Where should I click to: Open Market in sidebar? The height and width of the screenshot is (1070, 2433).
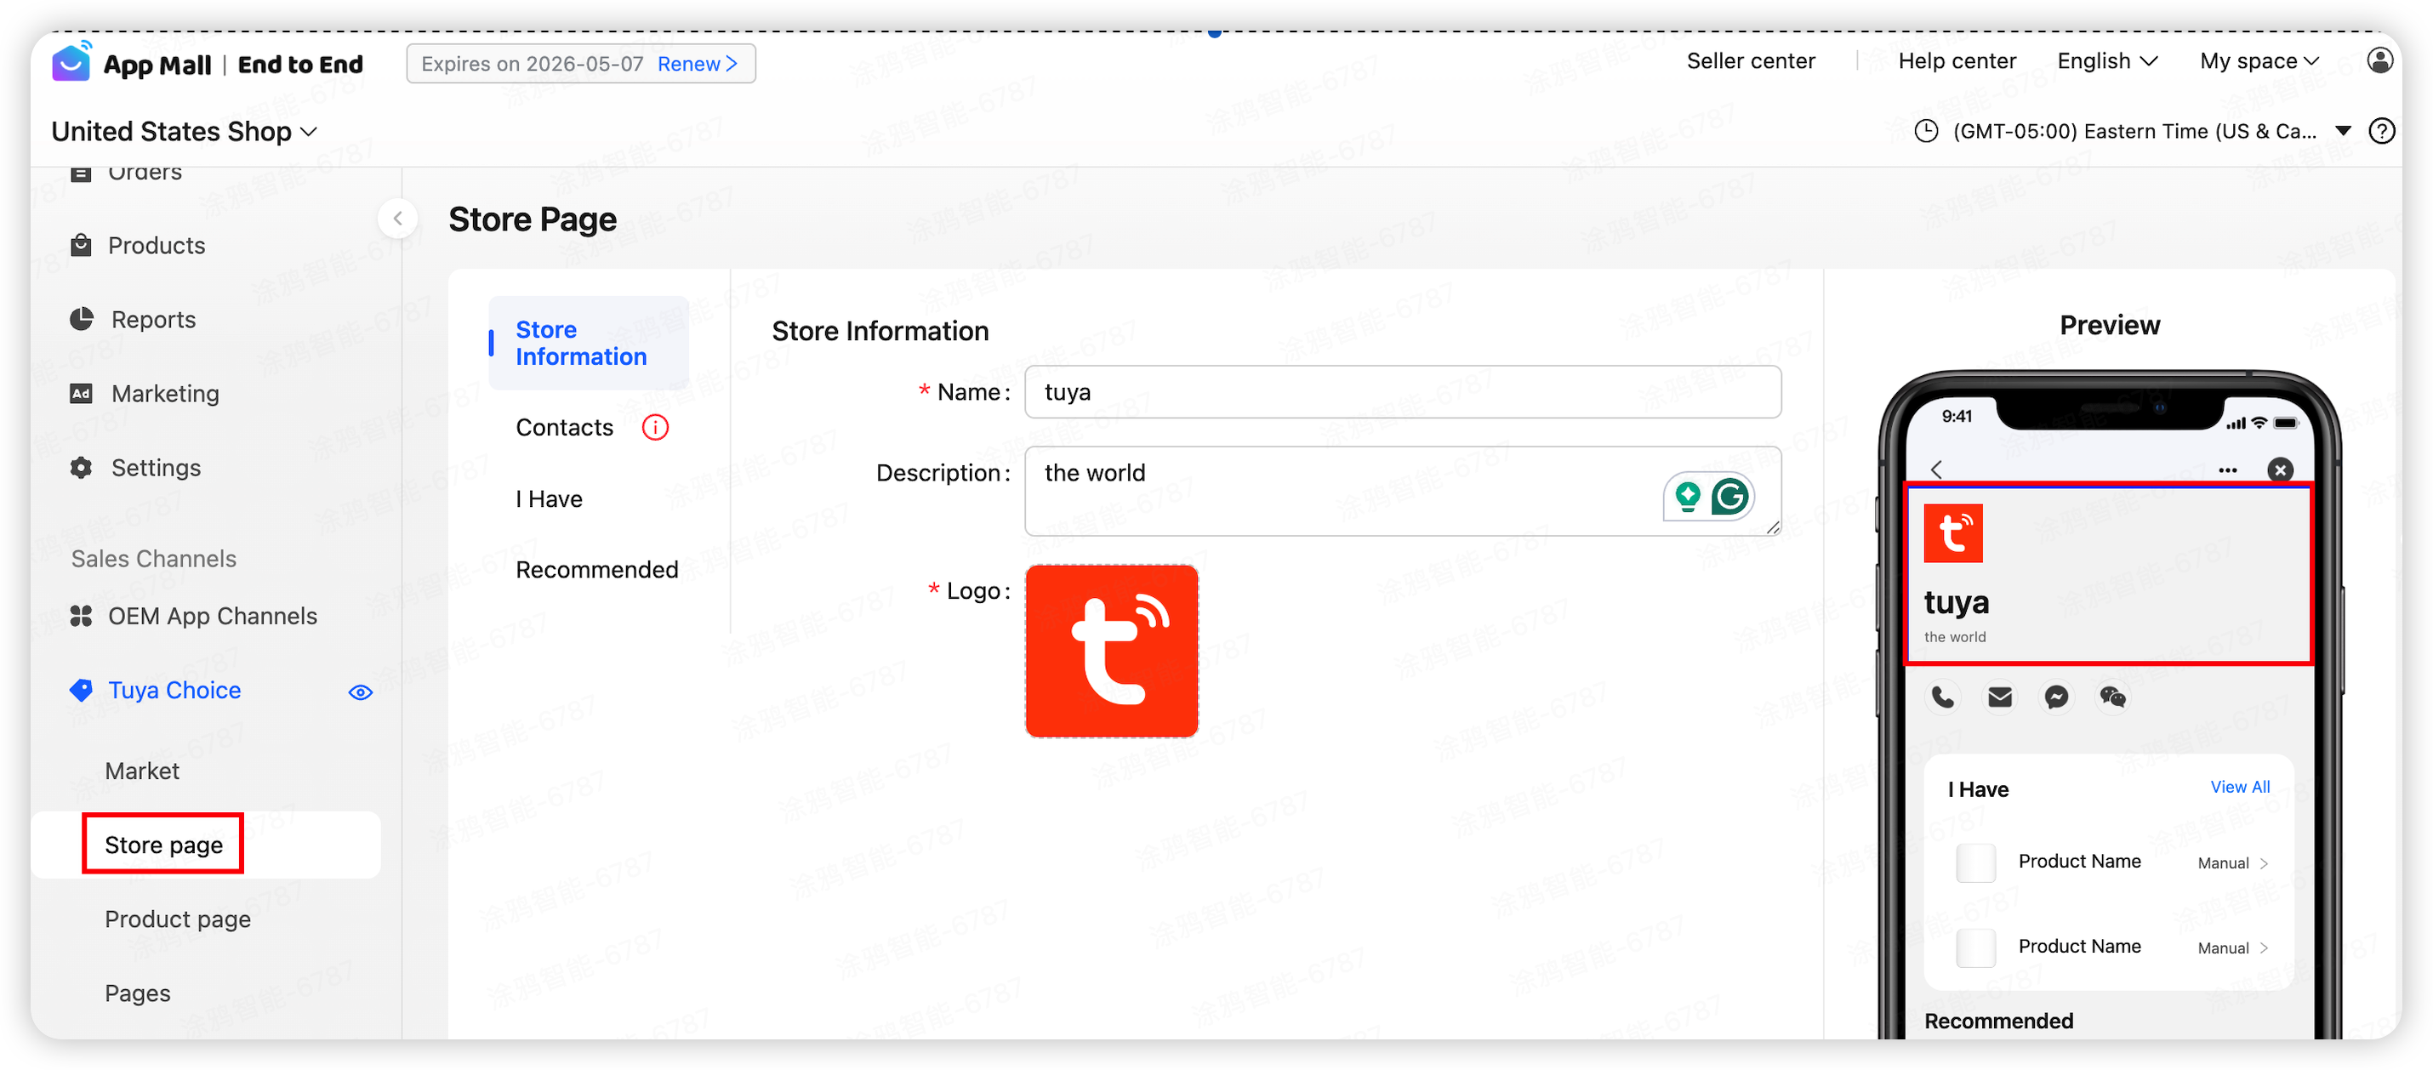(142, 771)
